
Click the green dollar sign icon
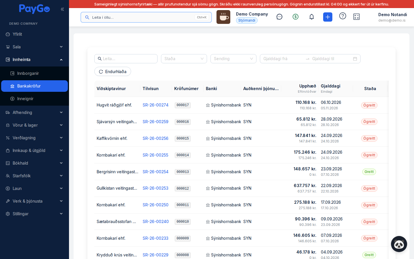click(x=296, y=17)
